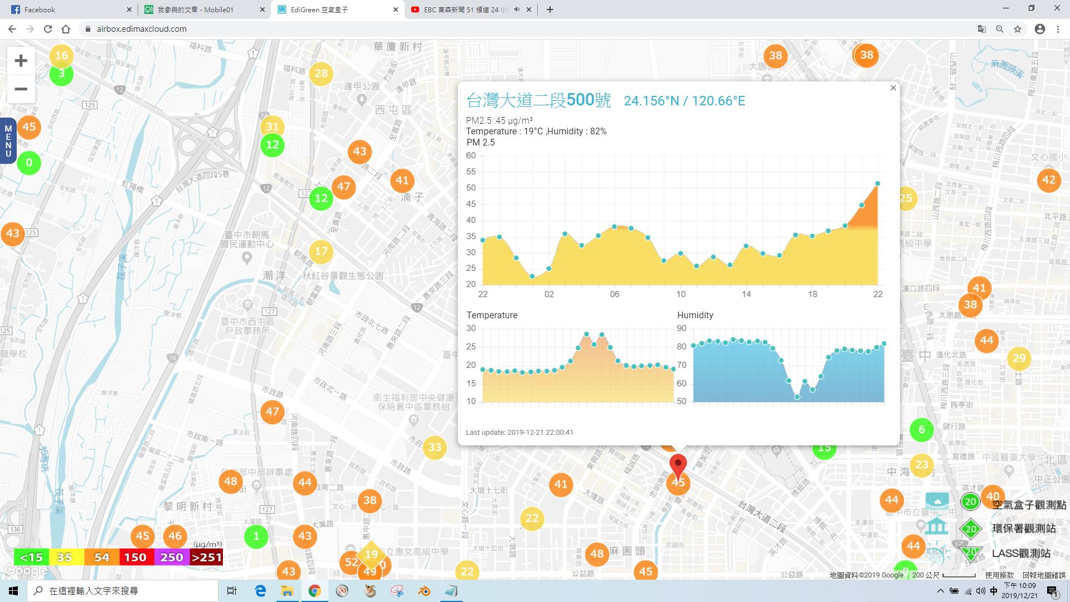This screenshot has height=602, width=1070.
Task: Select the red location pin marker
Action: [x=678, y=466]
